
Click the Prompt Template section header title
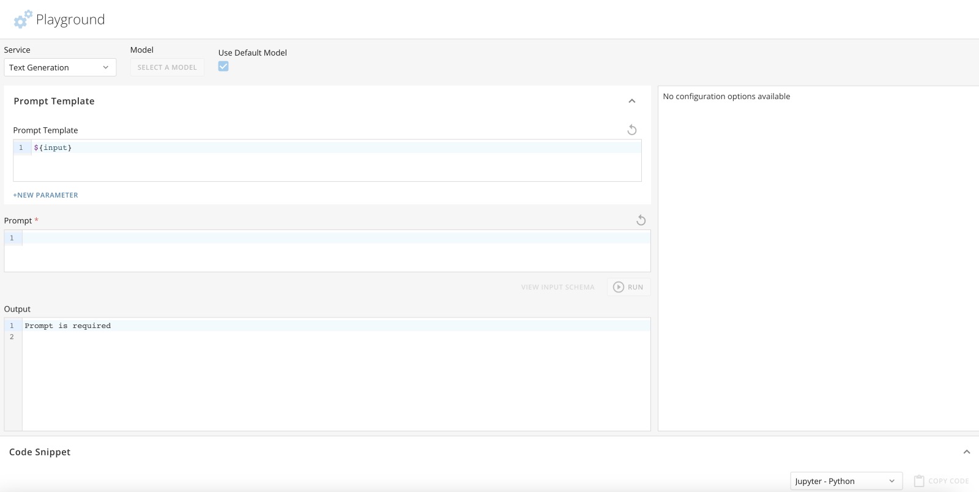click(x=54, y=101)
